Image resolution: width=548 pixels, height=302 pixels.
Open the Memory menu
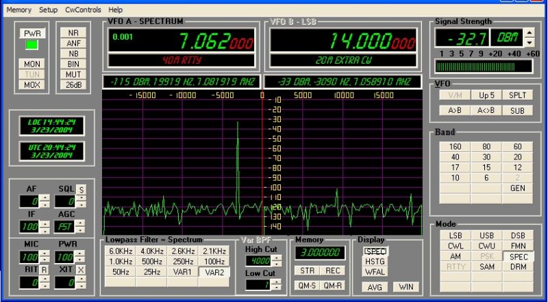pos(19,10)
